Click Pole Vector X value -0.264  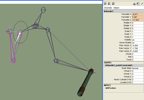pyautogui.click(x=137, y=46)
